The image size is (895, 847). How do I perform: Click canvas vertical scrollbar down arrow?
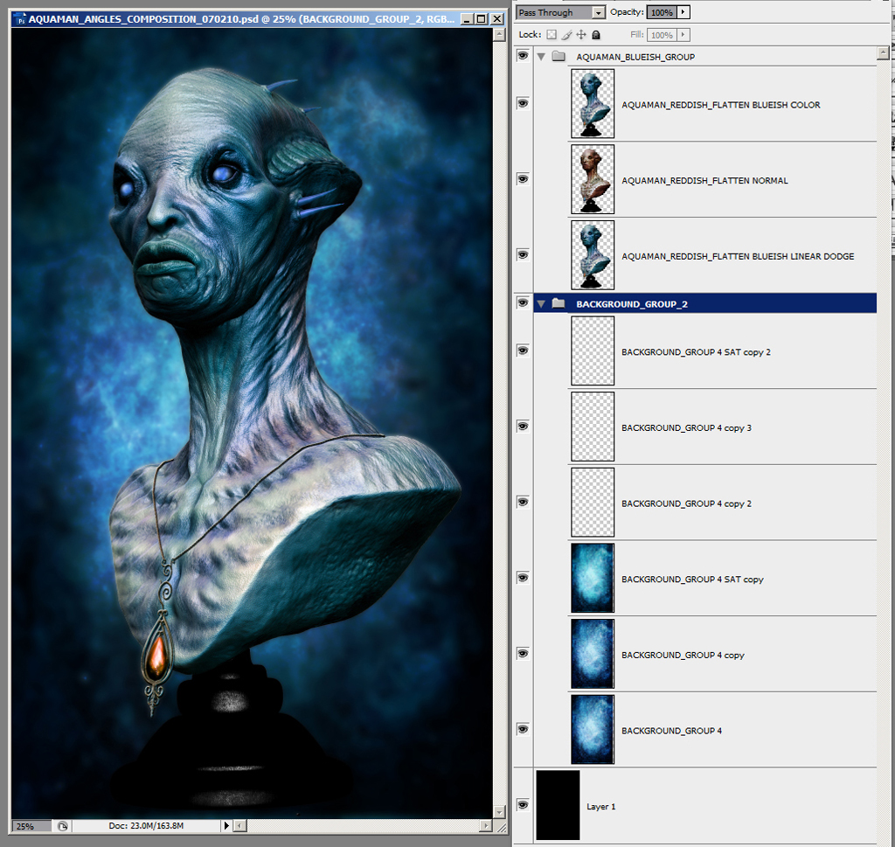point(499,812)
